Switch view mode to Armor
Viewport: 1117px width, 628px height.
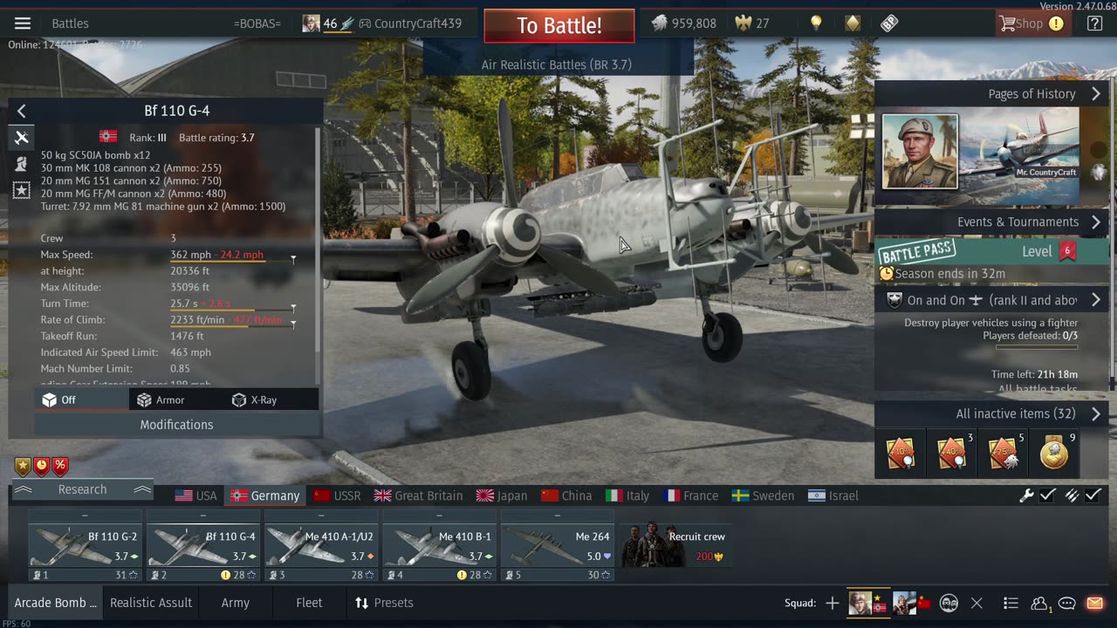(176, 399)
